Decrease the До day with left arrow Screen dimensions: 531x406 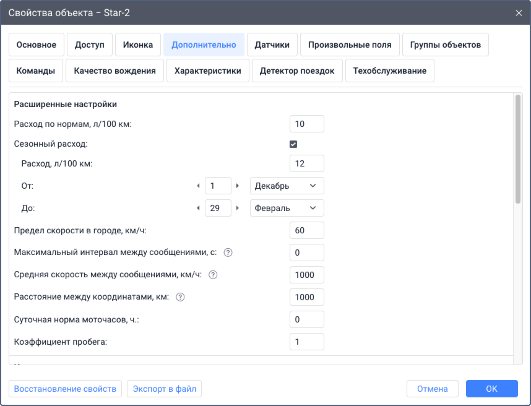coord(198,208)
